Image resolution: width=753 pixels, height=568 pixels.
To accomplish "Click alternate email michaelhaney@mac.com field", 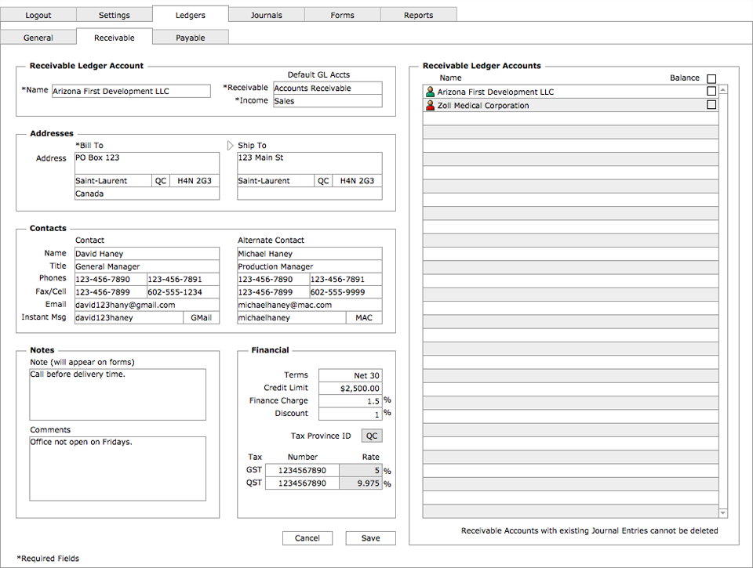I will click(310, 305).
